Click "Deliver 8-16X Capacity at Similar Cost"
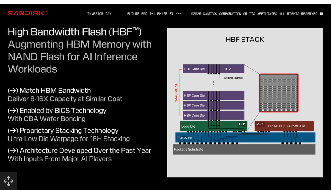 [65, 99]
